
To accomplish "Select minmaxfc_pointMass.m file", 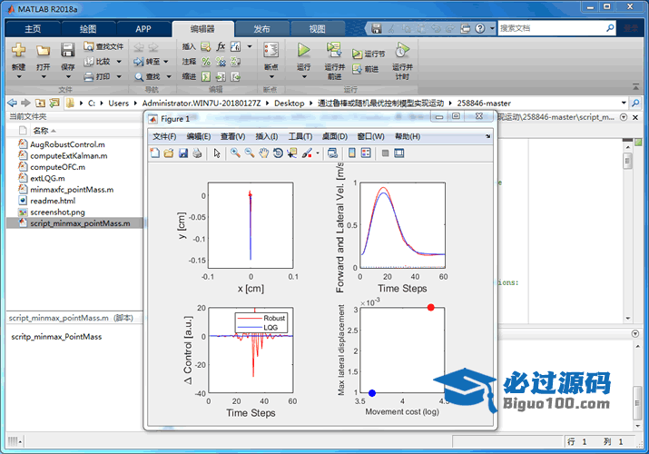I will click(72, 190).
